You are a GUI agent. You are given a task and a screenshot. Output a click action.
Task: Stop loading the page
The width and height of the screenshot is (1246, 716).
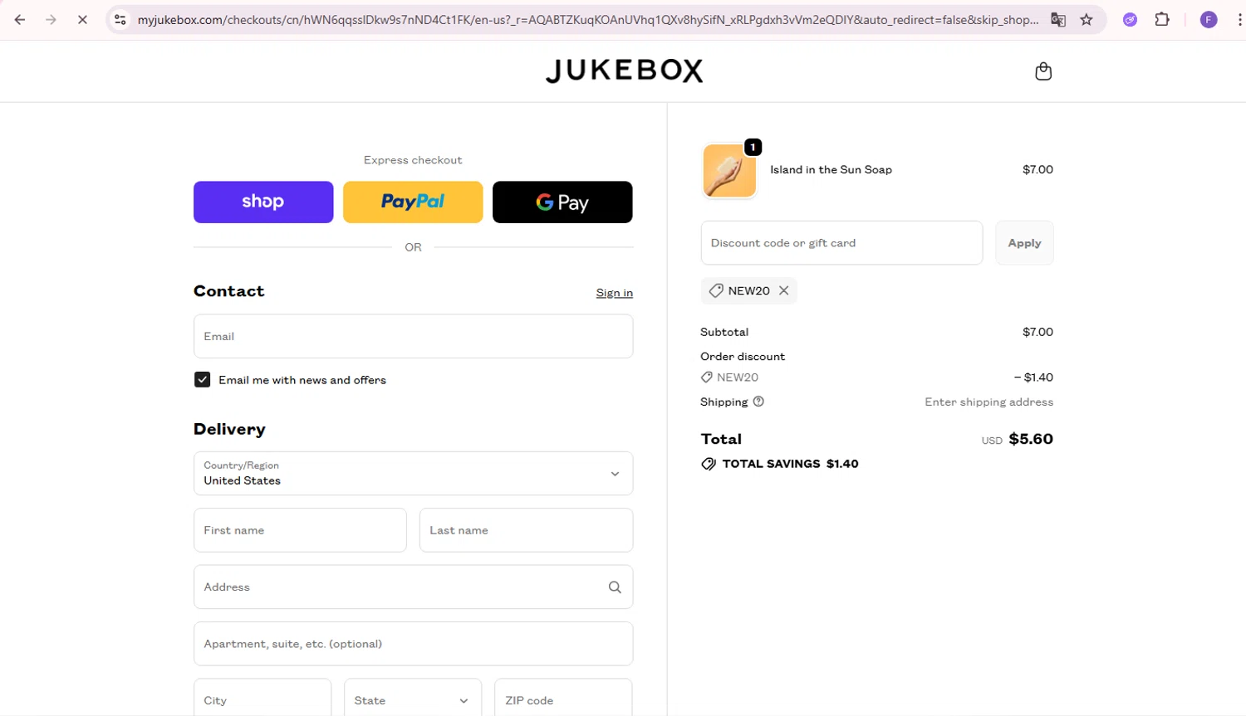82,20
